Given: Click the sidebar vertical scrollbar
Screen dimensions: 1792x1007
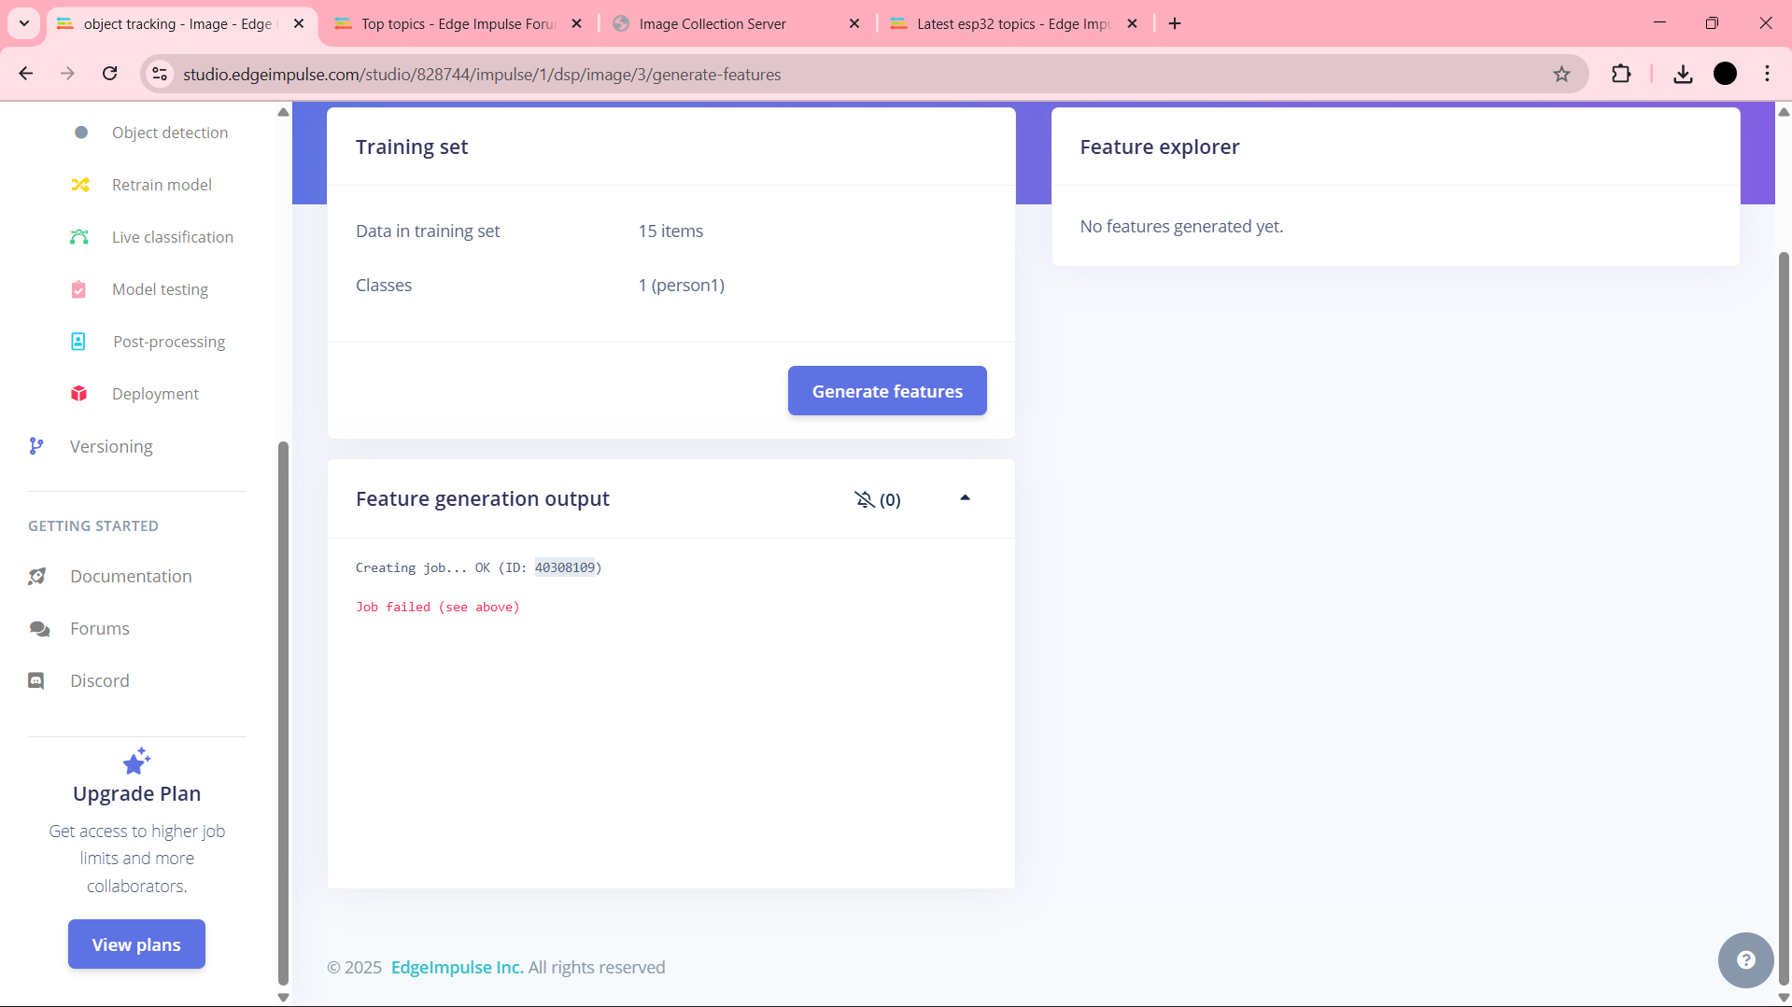Looking at the screenshot, I should pos(283,709).
